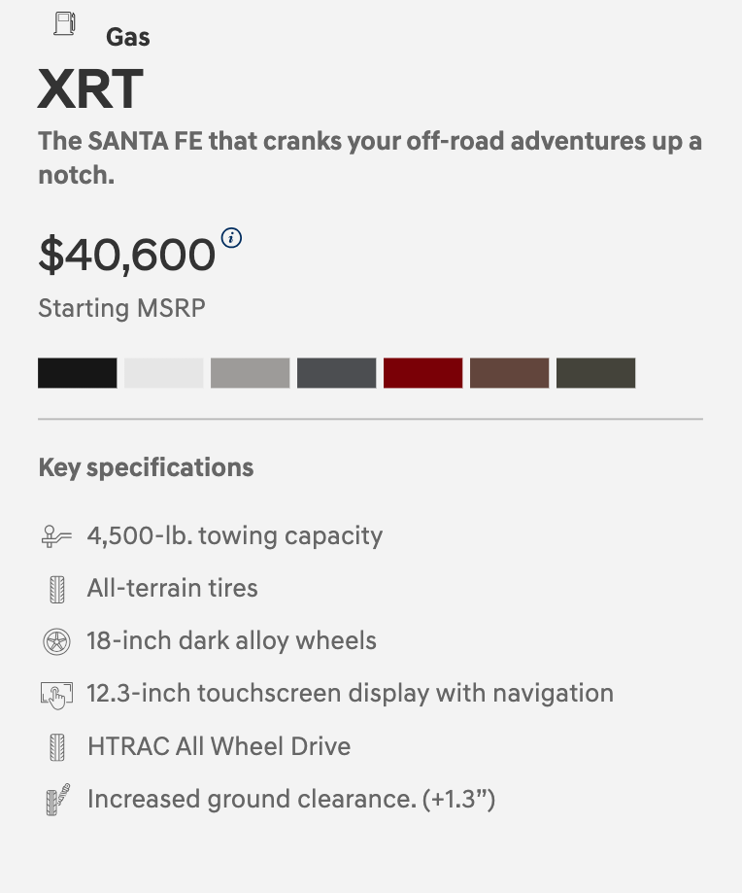The image size is (742, 893).
Task: Click the XRT trim heading
Action: tap(90, 89)
